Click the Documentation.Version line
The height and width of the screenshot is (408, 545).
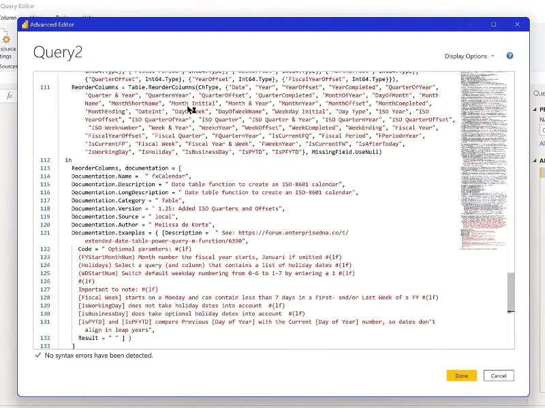pyautogui.click(x=178, y=208)
